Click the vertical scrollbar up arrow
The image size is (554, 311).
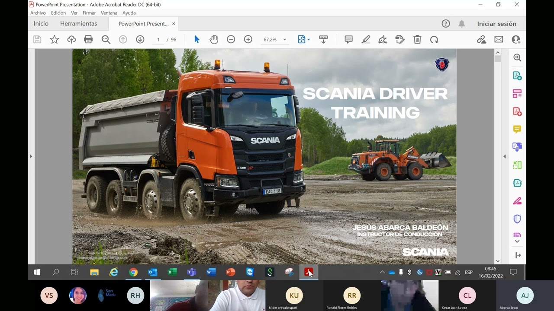[497, 52]
